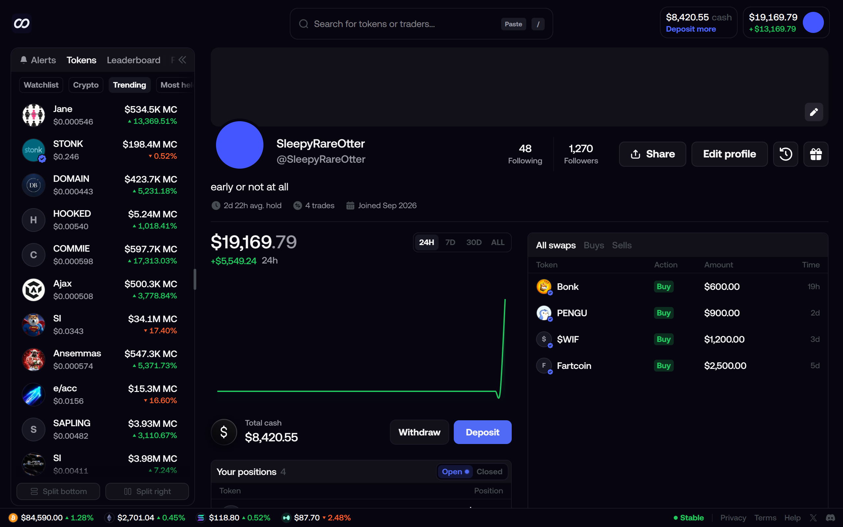Focus the token search field

point(421,24)
